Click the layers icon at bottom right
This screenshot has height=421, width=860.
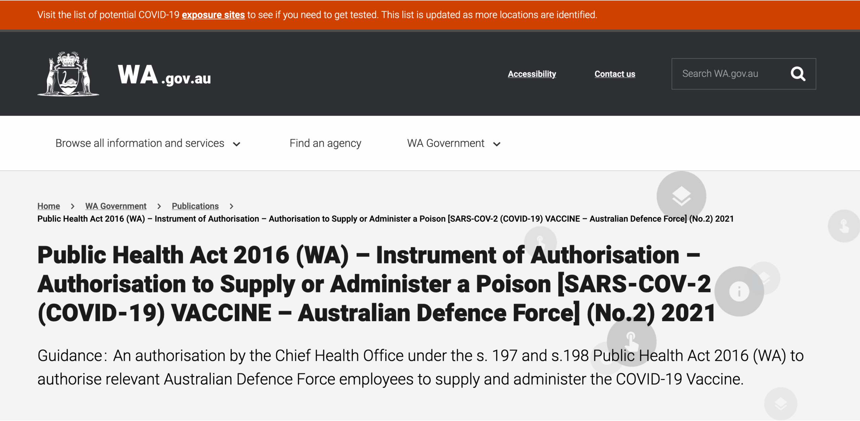[x=780, y=404]
